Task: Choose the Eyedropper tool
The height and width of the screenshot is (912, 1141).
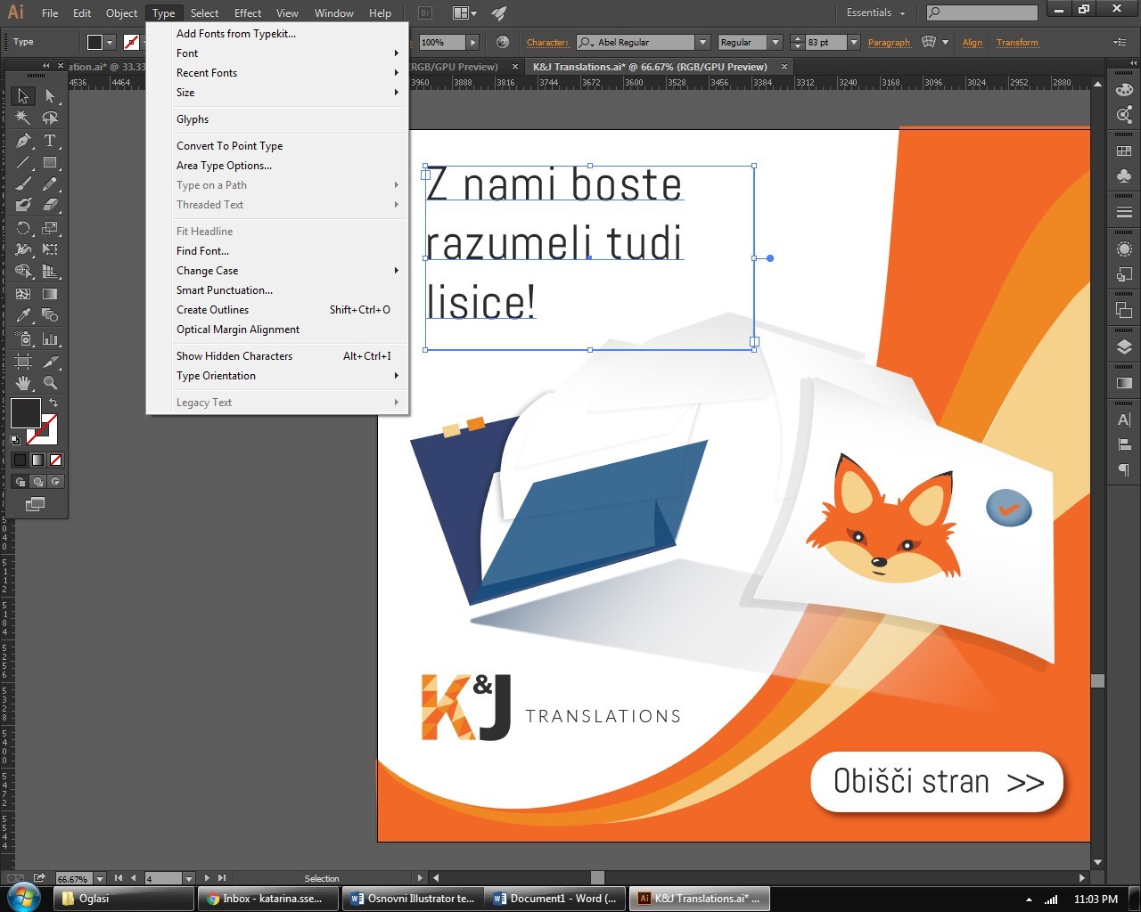Action: [23, 315]
